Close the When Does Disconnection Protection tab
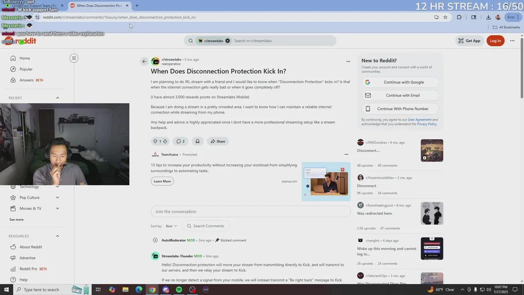The width and height of the screenshot is (524, 295). pyautogui.click(x=127, y=6)
